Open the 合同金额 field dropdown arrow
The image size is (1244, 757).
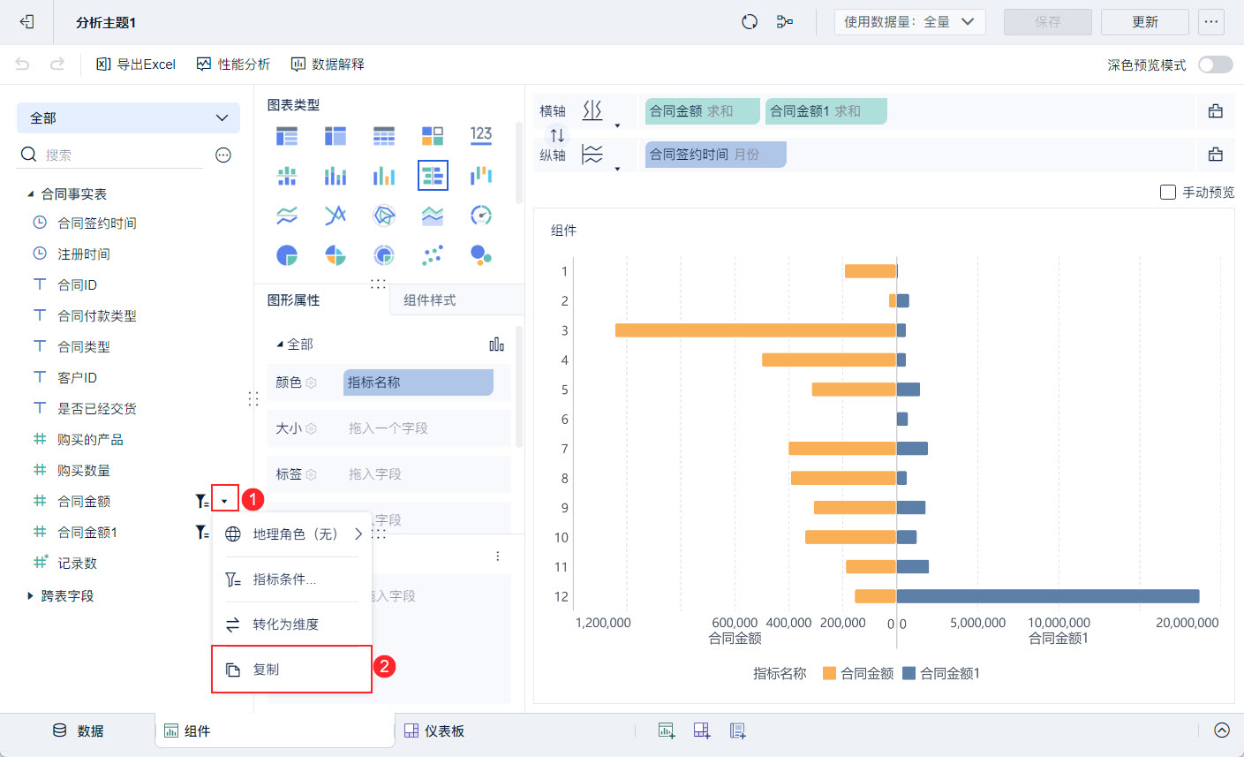(x=224, y=502)
